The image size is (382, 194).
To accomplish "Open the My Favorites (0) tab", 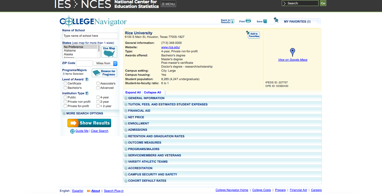I will tap(297, 22).
